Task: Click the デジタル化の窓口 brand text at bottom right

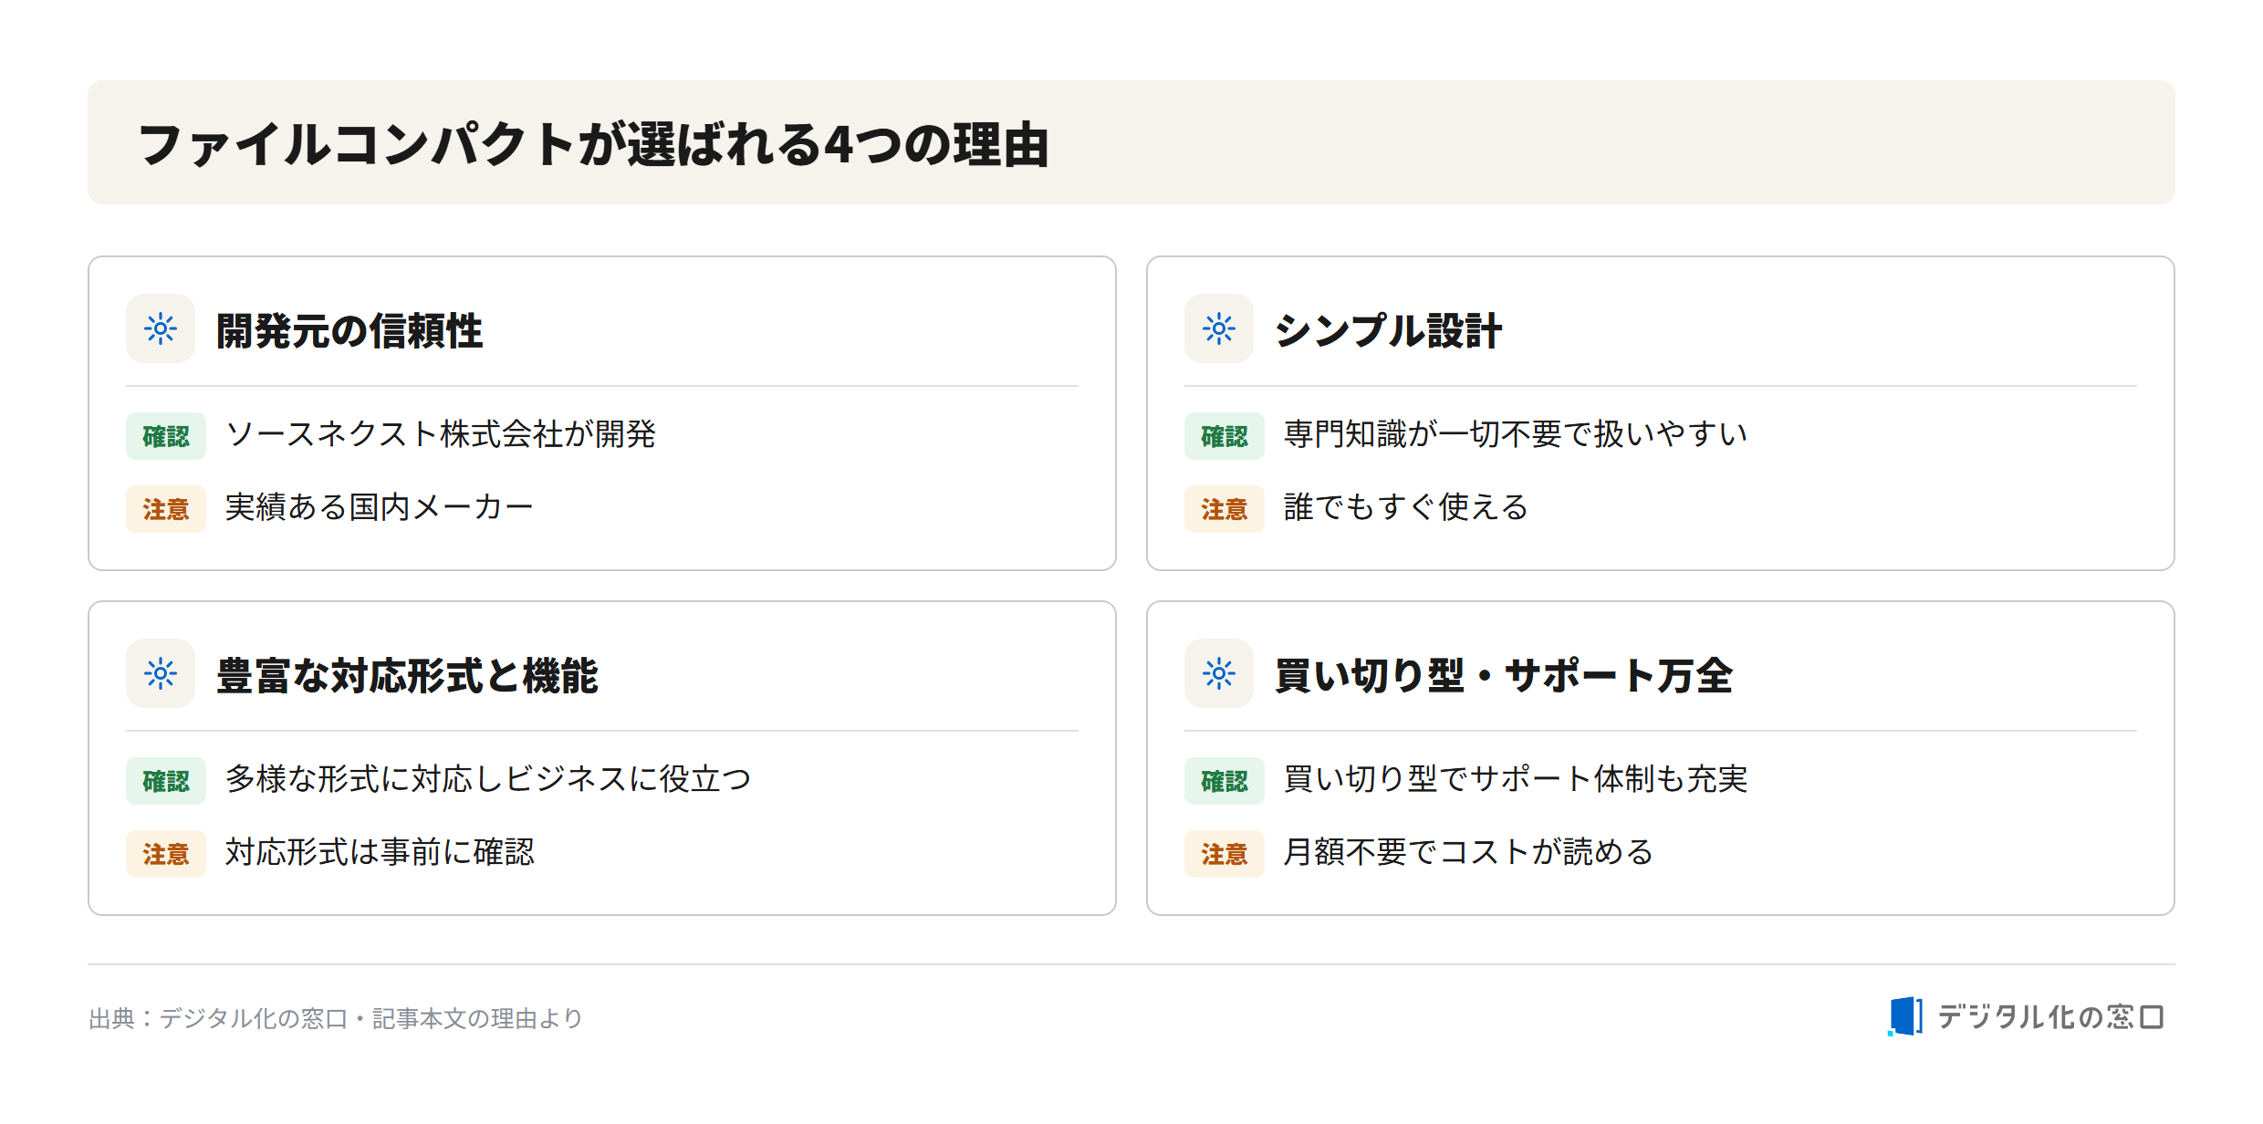Action: 2049,1016
